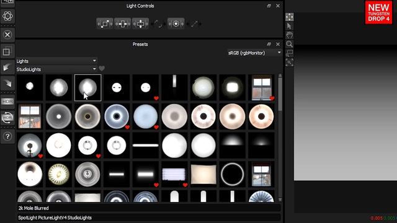This screenshot has height=223, width=397.
Task: Open help with the question mark icon
Action: 7,136
